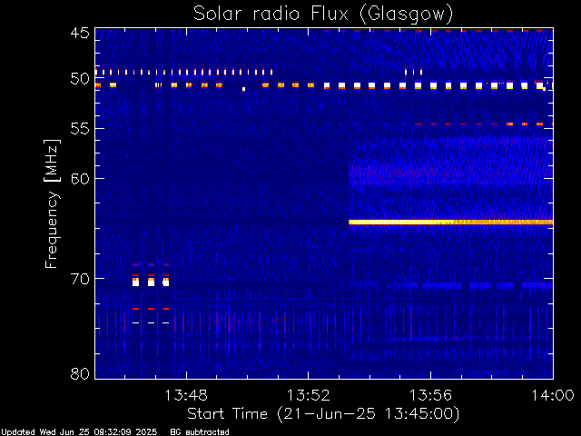
Task: Click the plot title 'Solar radio Flux (Glasgow)'
Action: click(323, 15)
